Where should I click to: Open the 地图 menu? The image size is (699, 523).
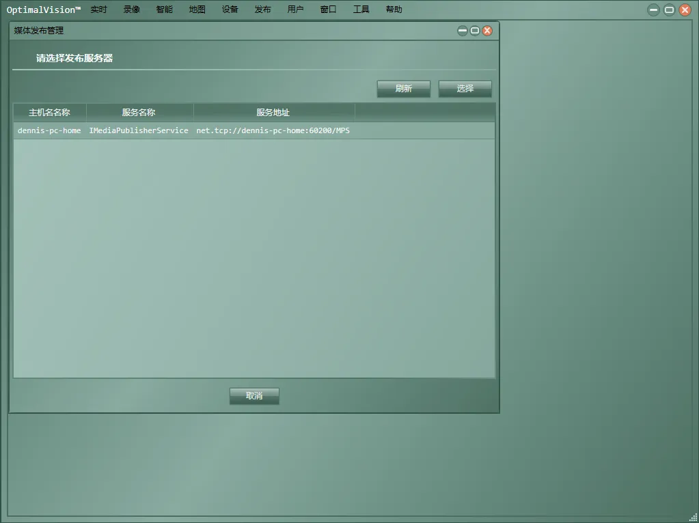[x=197, y=10]
